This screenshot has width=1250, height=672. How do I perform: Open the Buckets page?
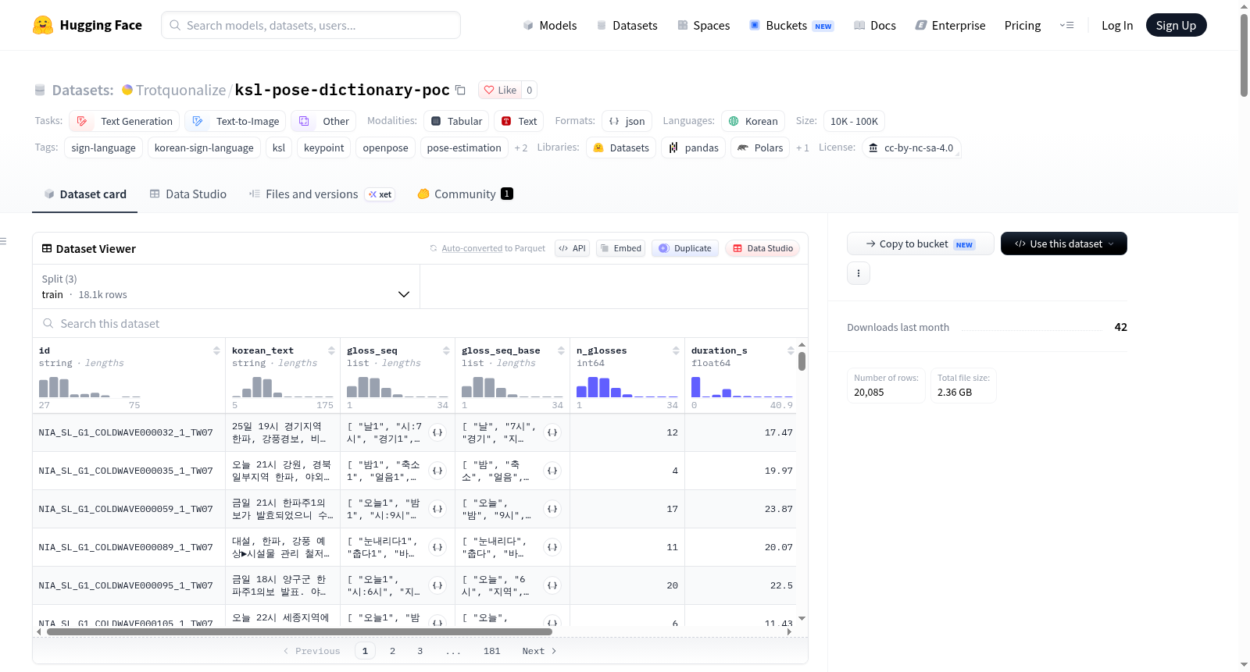coord(791,26)
